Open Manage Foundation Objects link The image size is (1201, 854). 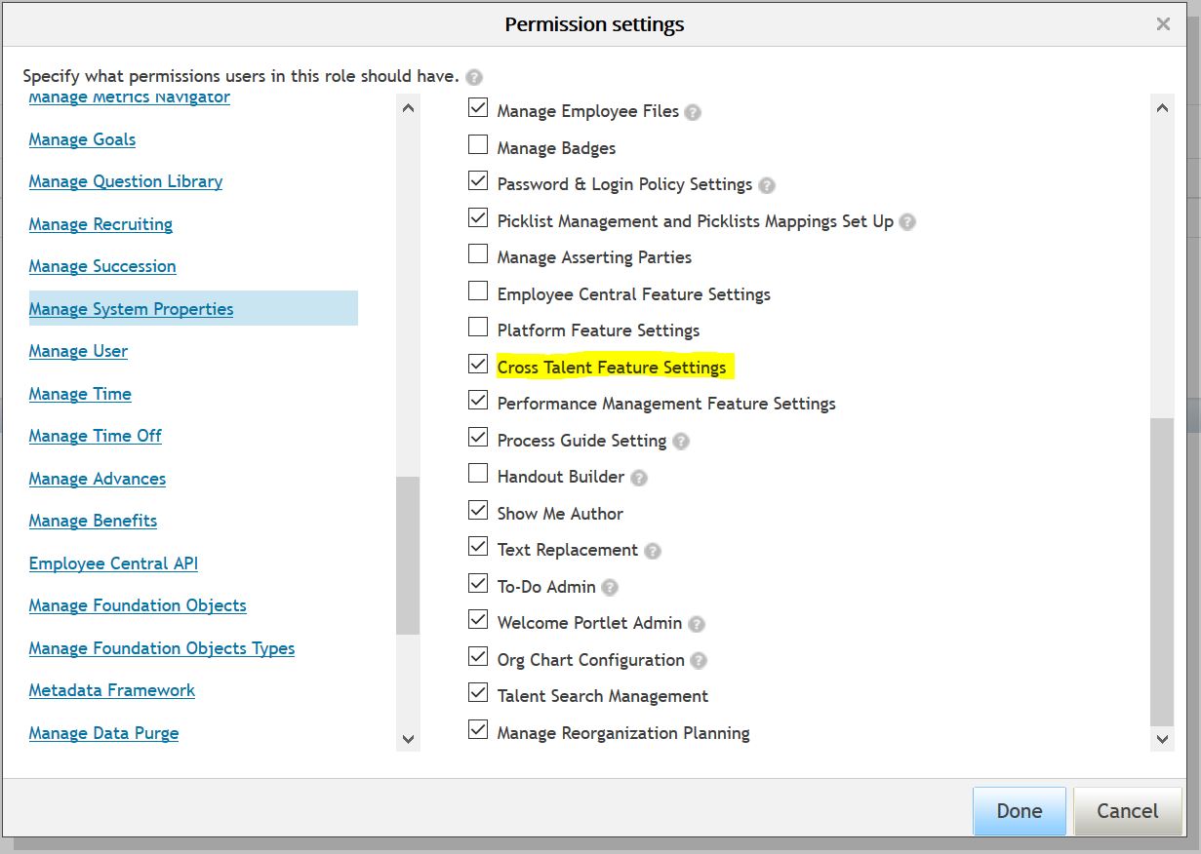[x=138, y=605]
